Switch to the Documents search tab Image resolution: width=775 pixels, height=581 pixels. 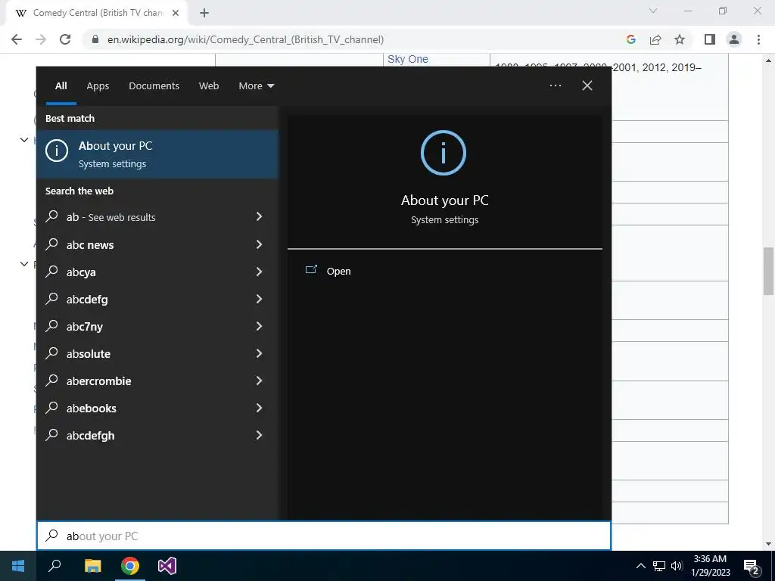click(x=154, y=86)
